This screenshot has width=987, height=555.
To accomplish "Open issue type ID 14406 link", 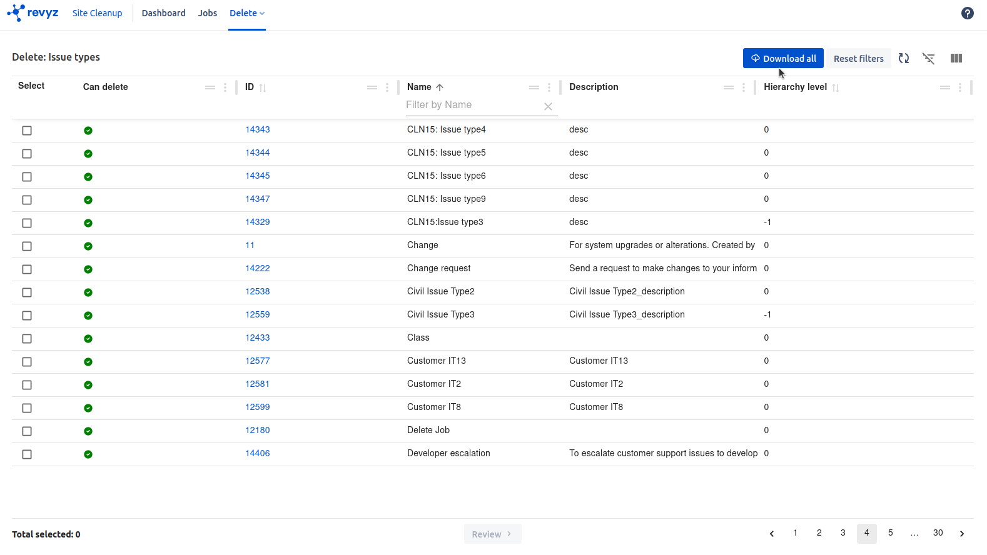I will [x=257, y=453].
